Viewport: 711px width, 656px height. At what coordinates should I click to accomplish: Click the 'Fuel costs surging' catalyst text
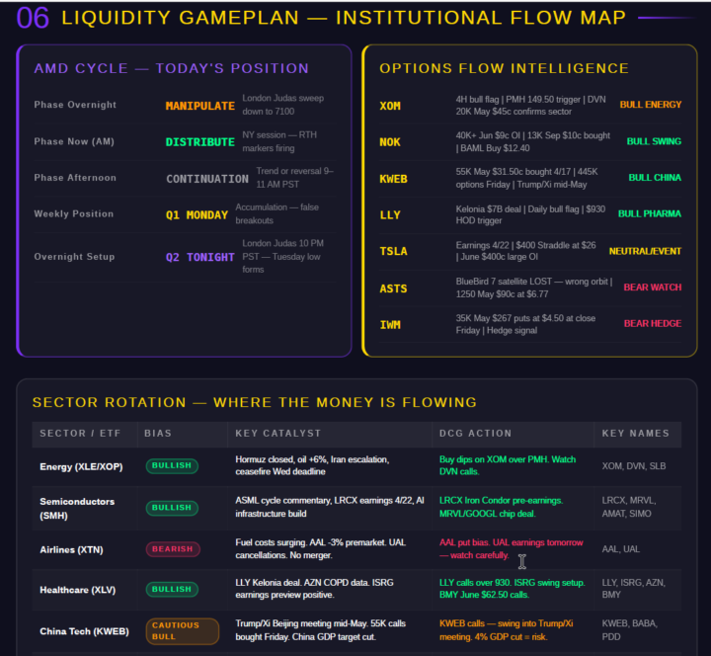(321, 549)
